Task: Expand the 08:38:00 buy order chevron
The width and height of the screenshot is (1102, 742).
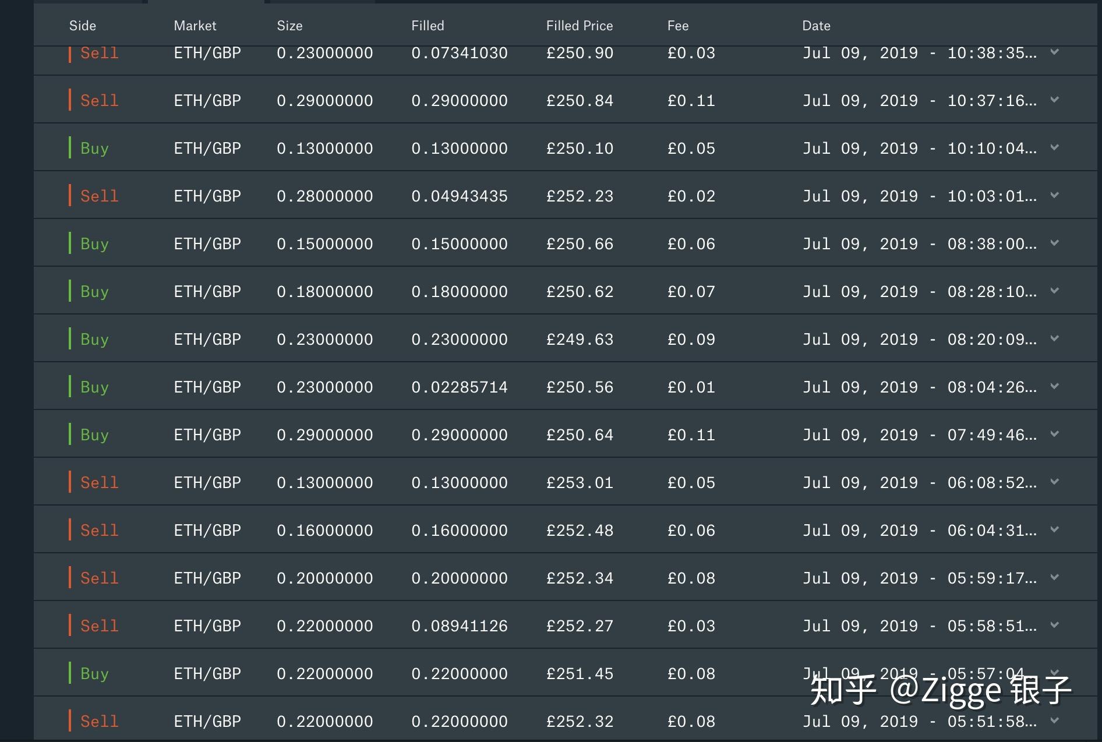Action: click(1054, 243)
